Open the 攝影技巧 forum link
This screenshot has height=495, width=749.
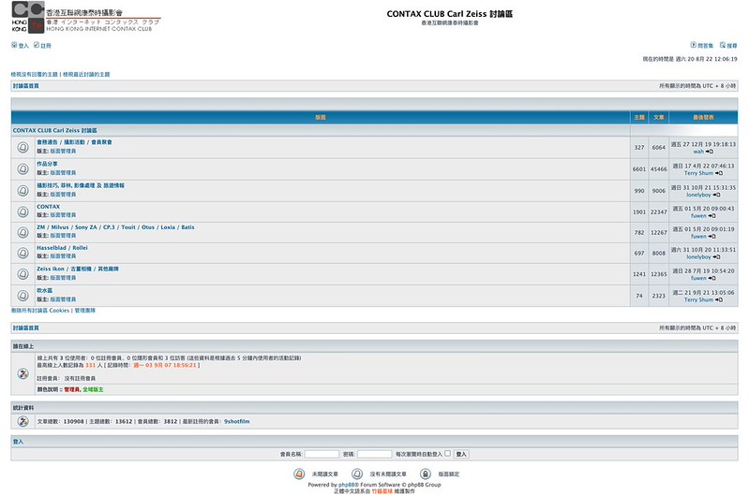pyautogui.click(x=81, y=185)
